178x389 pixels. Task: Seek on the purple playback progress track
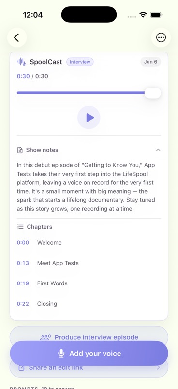[81, 93]
